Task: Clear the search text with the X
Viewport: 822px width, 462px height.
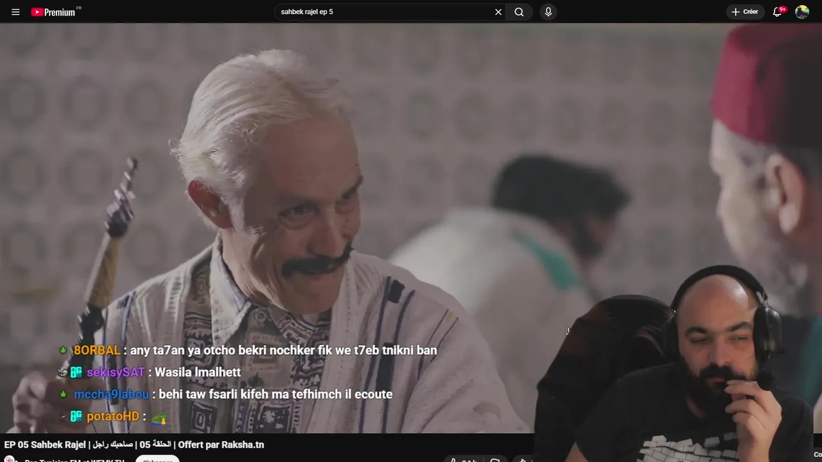Action: tap(498, 12)
